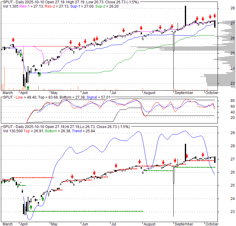Click the top chart title 'SPUT - Daily 2025-10-10'

tap(23, 2)
